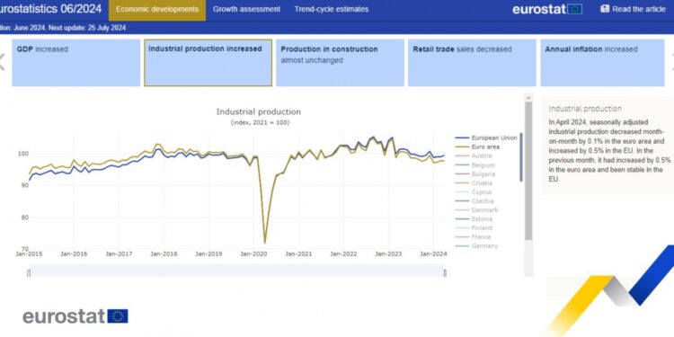Click the Industrial production description heading
This screenshot has width=674, height=337.
585,109
